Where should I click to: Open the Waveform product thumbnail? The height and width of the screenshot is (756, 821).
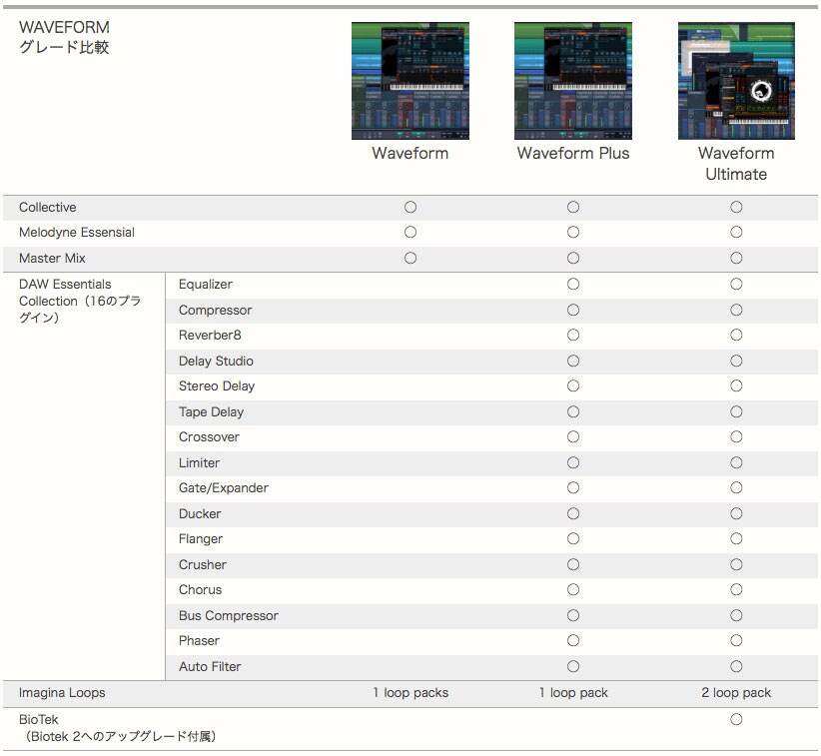click(410, 81)
